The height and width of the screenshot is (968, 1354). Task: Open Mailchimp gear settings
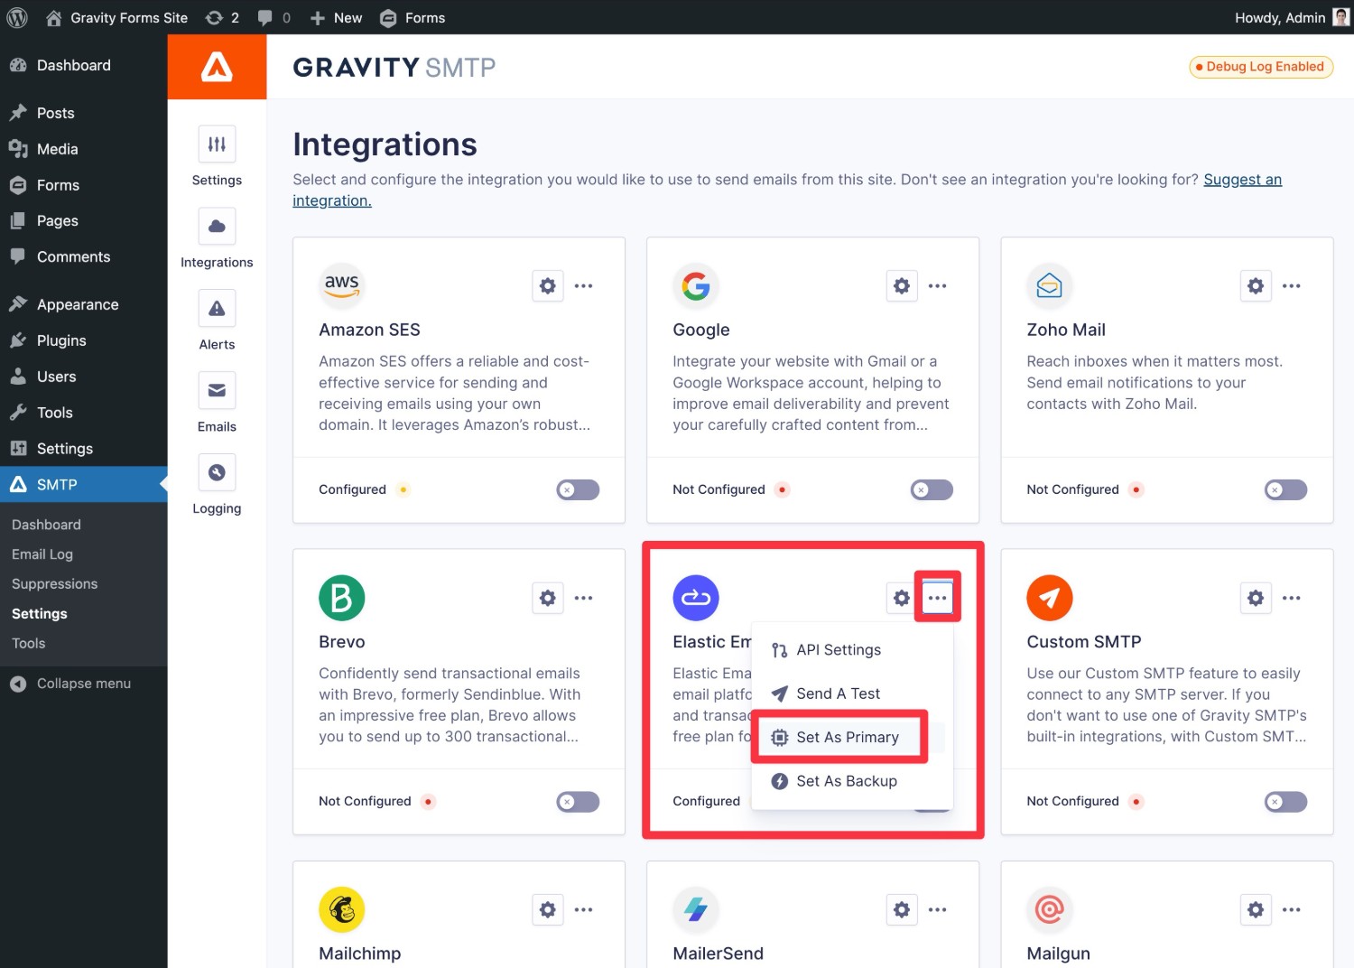click(x=548, y=909)
